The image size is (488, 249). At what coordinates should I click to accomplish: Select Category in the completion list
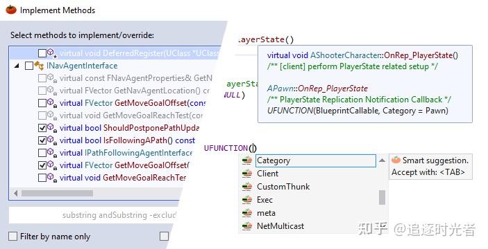[x=316, y=160]
